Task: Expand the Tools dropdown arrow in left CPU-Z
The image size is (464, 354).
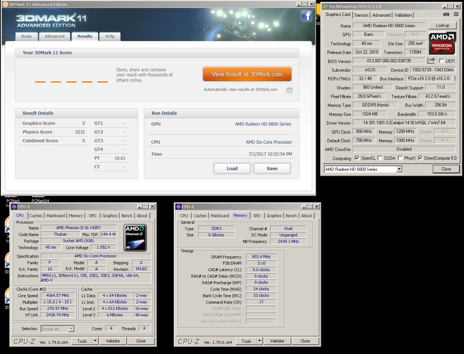Action: [95, 341]
